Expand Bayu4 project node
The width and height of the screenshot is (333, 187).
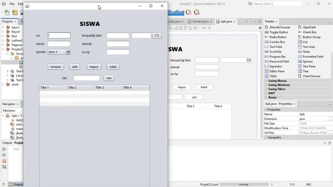(x=3, y=32)
